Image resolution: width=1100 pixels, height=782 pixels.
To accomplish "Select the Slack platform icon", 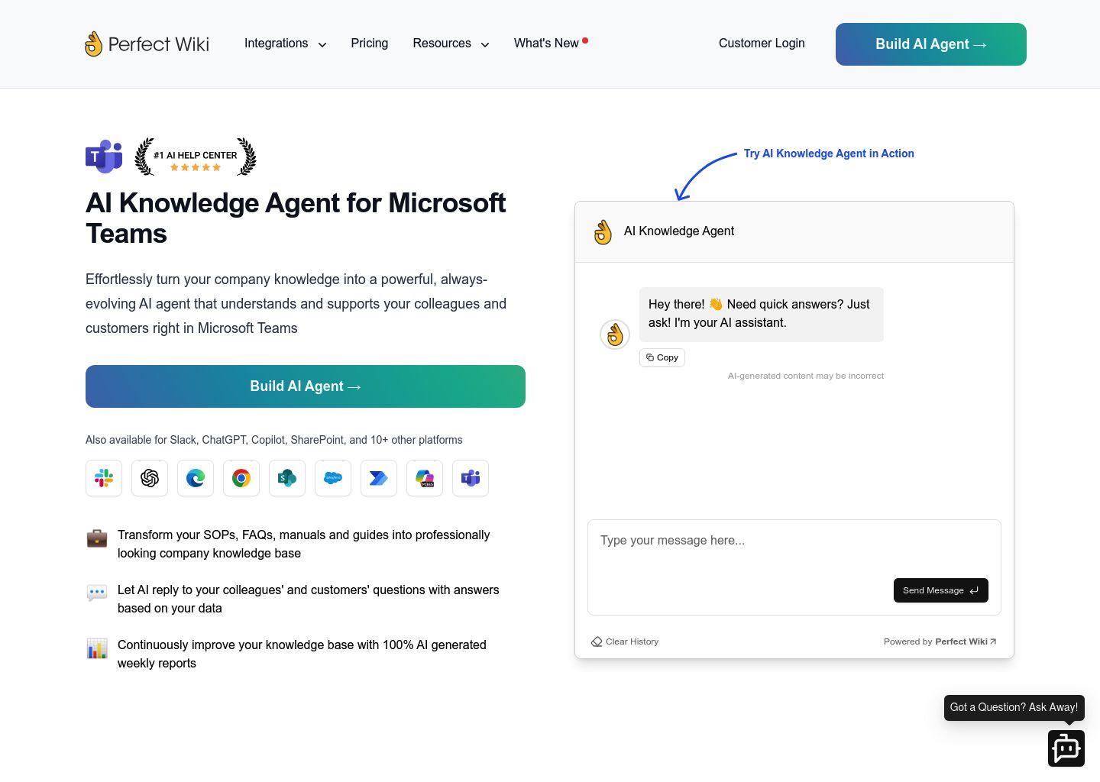I will pos(103,478).
